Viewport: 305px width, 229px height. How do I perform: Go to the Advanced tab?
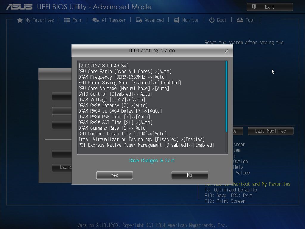tap(150, 20)
